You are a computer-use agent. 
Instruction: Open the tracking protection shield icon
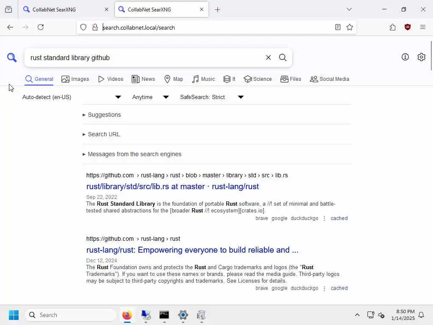click(x=83, y=27)
